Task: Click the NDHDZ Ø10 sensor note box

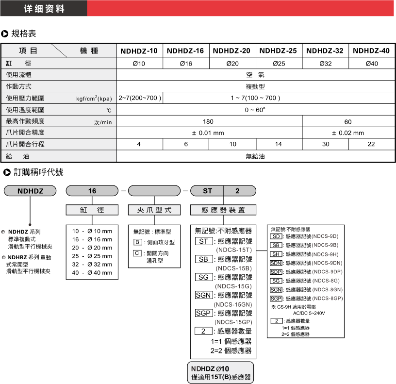Action: tap(220, 372)
